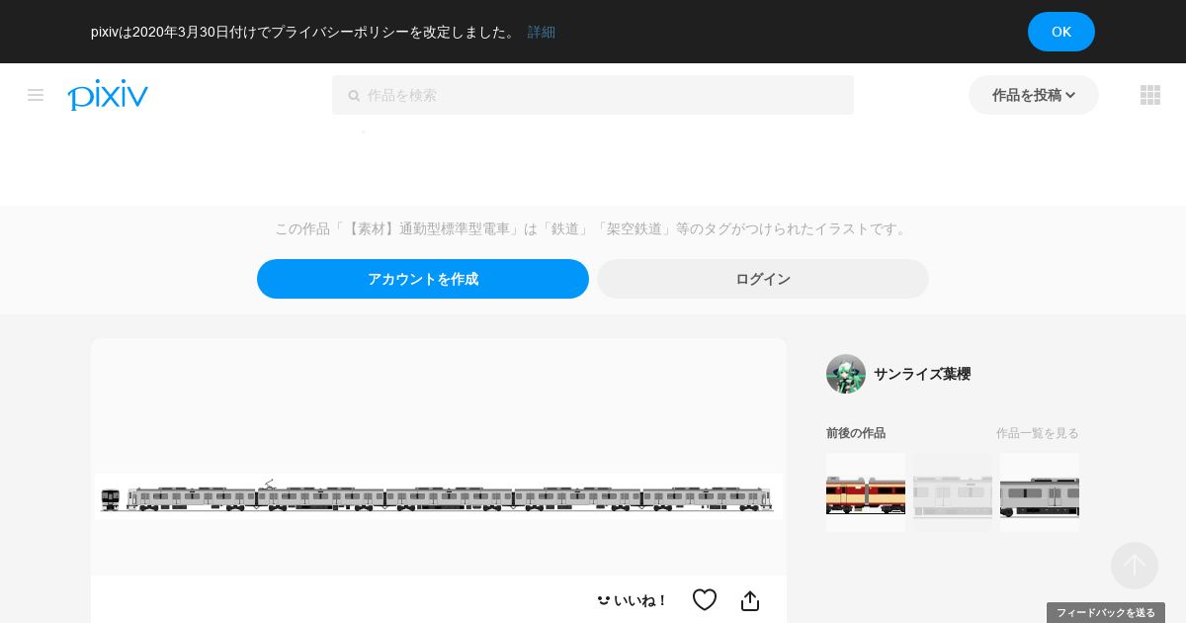Viewport: 1186px width, 623px height.
Task: Open privacy policy 詳細 link
Action: point(542,32)
